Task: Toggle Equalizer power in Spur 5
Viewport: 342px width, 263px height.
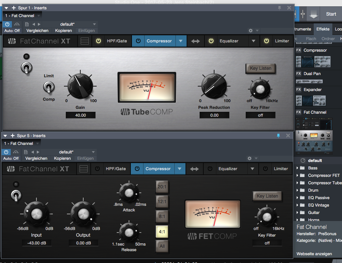Action: click(x=210, y=168)
